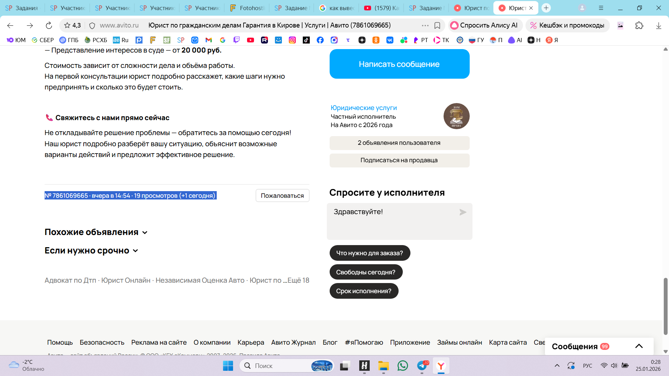Image resolution: width=669 pixels, height=376 pixels.
Task: Open the browser extensions puzzle icon
Action: pyautogui.click(x=639, y=25)
